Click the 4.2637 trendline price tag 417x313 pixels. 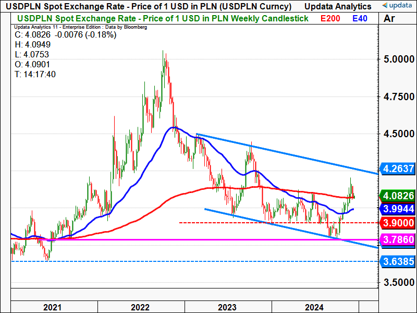coord(398,168)
